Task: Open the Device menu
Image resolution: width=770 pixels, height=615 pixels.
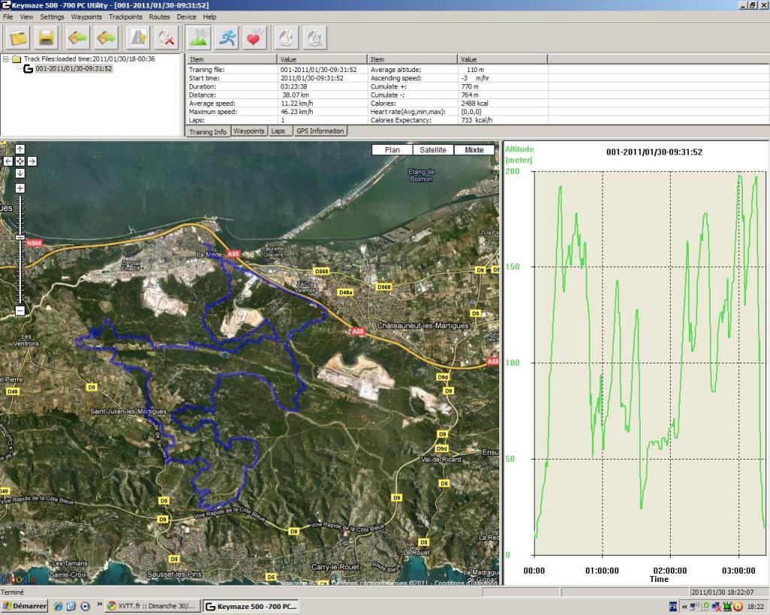Action: tap(186, 17)
